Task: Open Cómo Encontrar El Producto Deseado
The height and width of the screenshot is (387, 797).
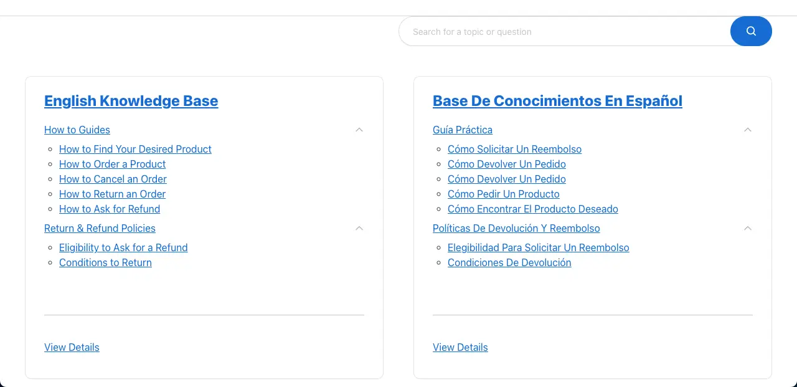Action: 532,209
